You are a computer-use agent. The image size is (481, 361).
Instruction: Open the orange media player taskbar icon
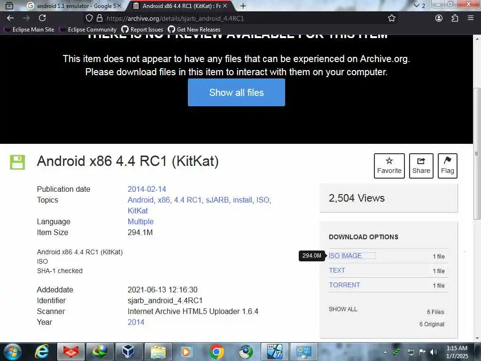186,352
